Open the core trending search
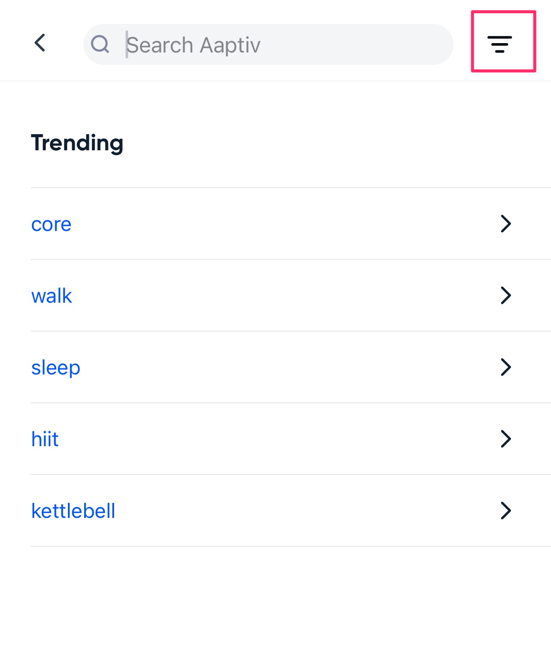551x649 pixels. point(51,224)
